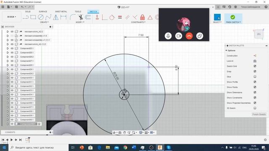Expand the Component35:1 tree node
Viewport: 269px width, 151px height.
tap(8, 99)
